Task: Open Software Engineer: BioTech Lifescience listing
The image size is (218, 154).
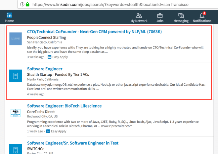Action: point(64,106)
